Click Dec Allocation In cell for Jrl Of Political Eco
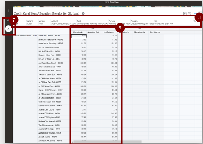 (x=79, y=86)
